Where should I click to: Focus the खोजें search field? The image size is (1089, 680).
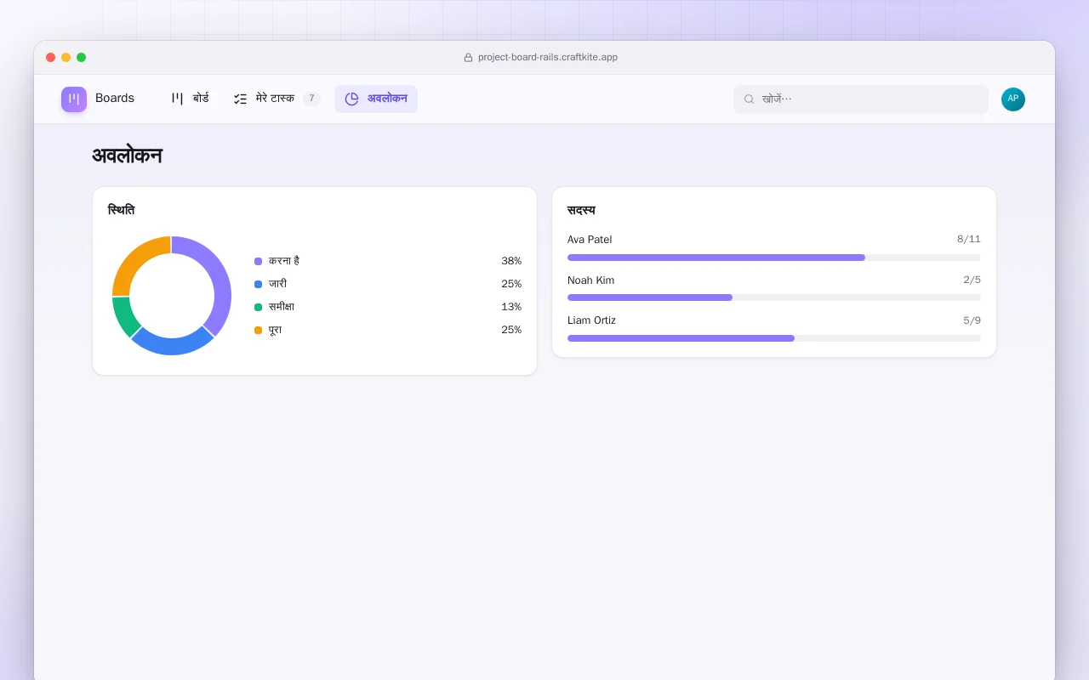[x=861, y=99]
